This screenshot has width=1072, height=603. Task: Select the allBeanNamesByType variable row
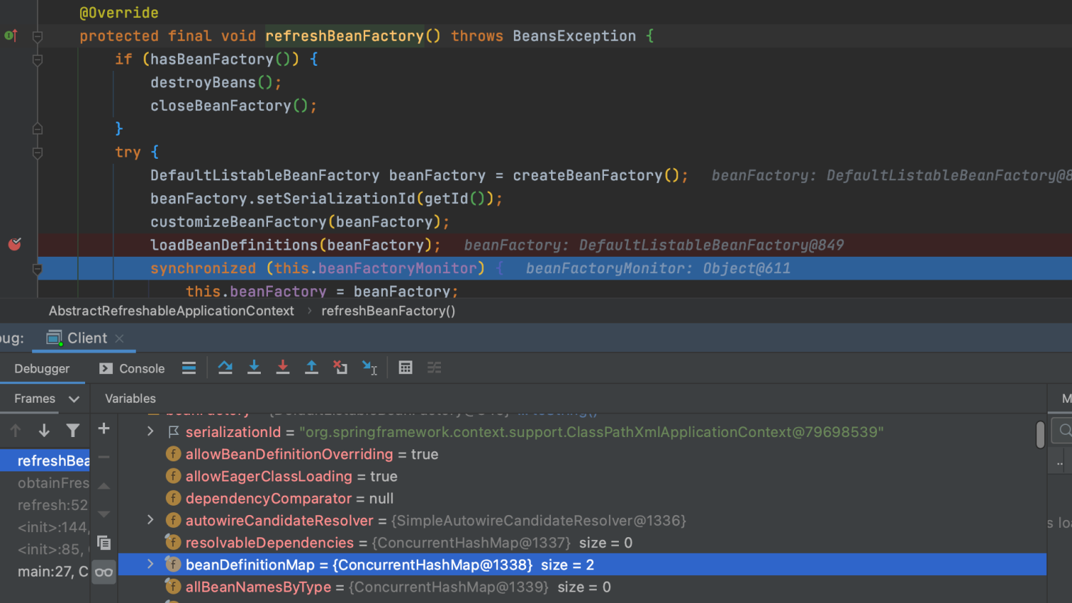pos(582,587)
